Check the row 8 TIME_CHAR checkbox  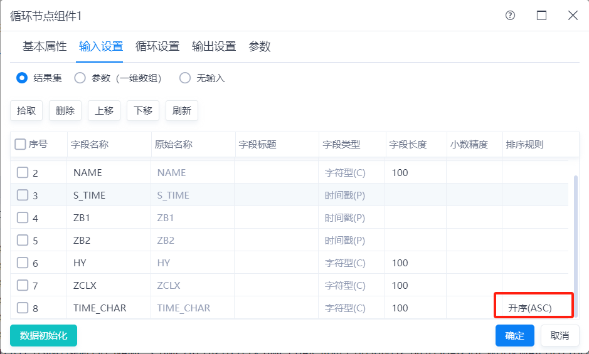coord(23,308)
